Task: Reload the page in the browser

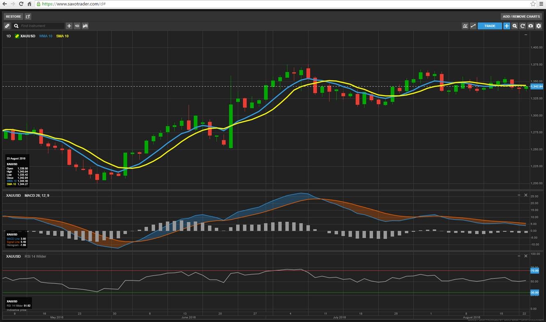Action: [21, 4]
